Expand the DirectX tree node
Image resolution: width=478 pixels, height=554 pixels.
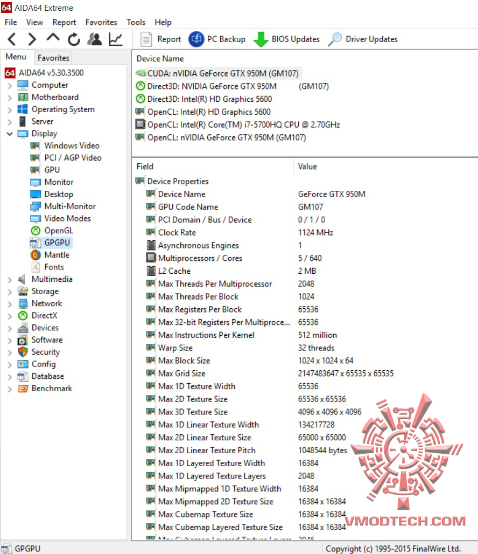click(10, 316)
